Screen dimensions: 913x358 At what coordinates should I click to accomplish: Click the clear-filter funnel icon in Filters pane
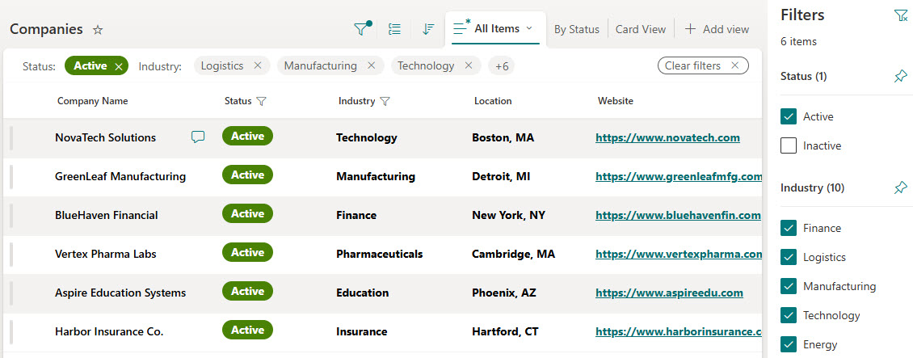[900, 15]
